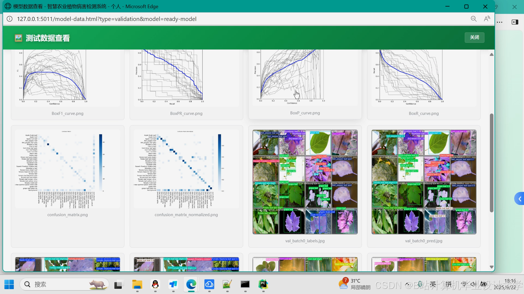Open the zoom magnifier icon in address bar
The height and width of the screenshot is (294, 524).
click(474, 19)
